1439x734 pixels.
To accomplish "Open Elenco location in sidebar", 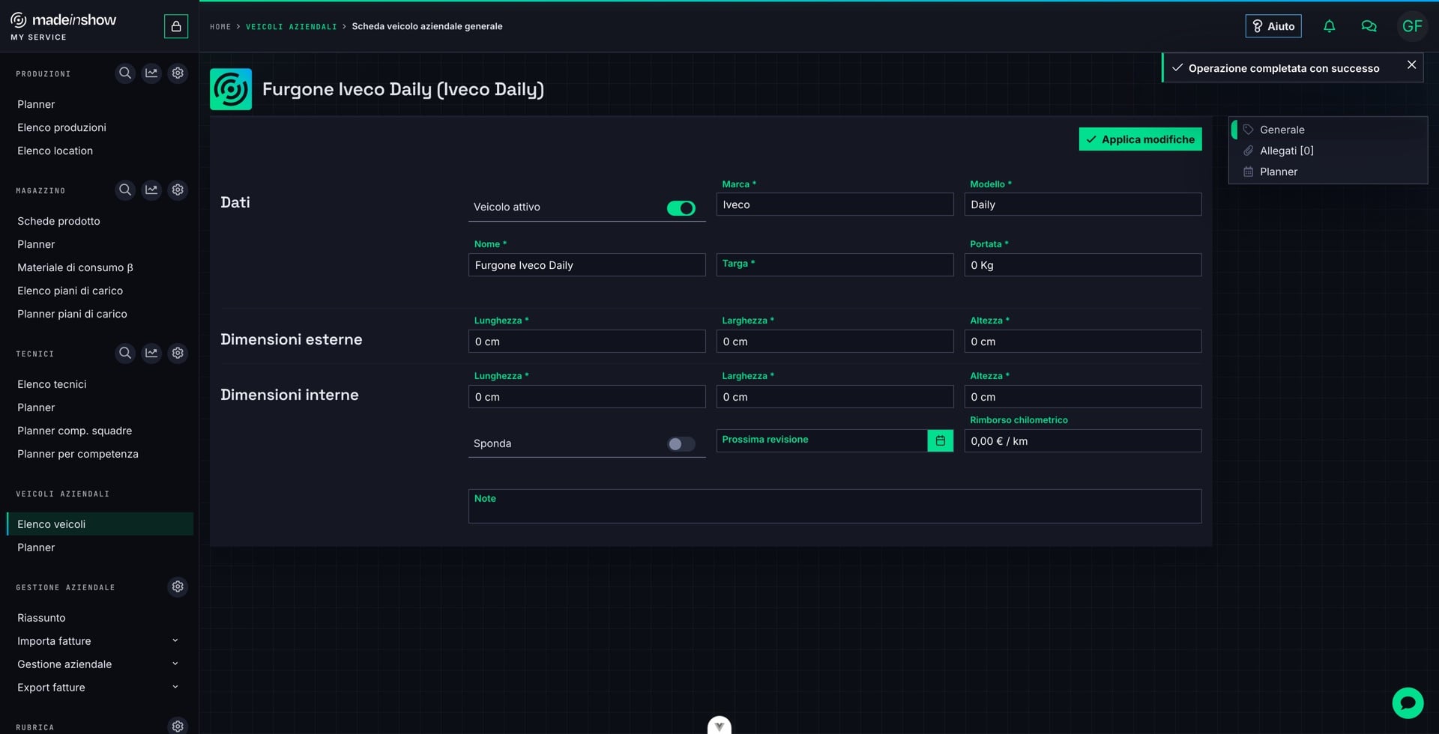I will tap(55, 151).
